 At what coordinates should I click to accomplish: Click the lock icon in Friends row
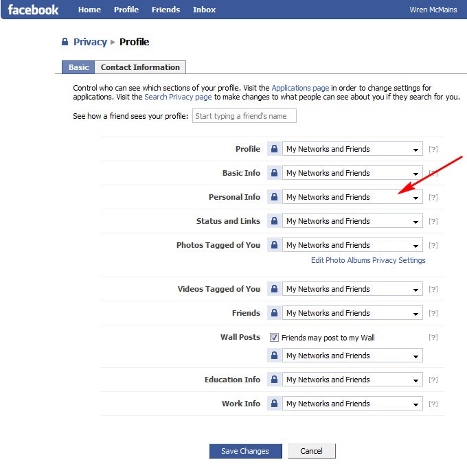(x=274, y=312)
